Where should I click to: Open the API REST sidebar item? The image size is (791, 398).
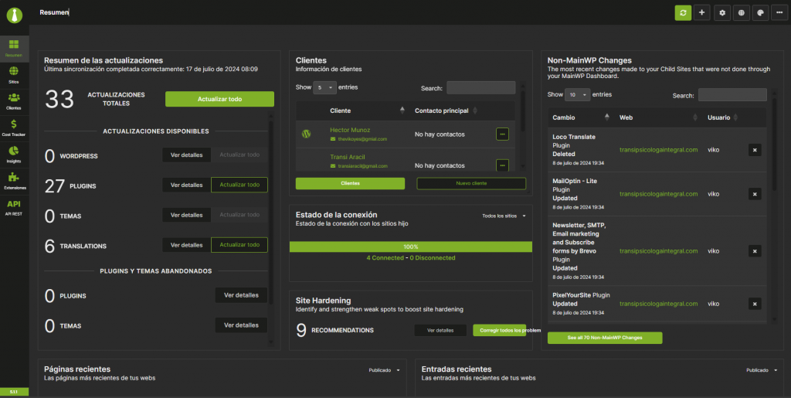coord(14,207)
